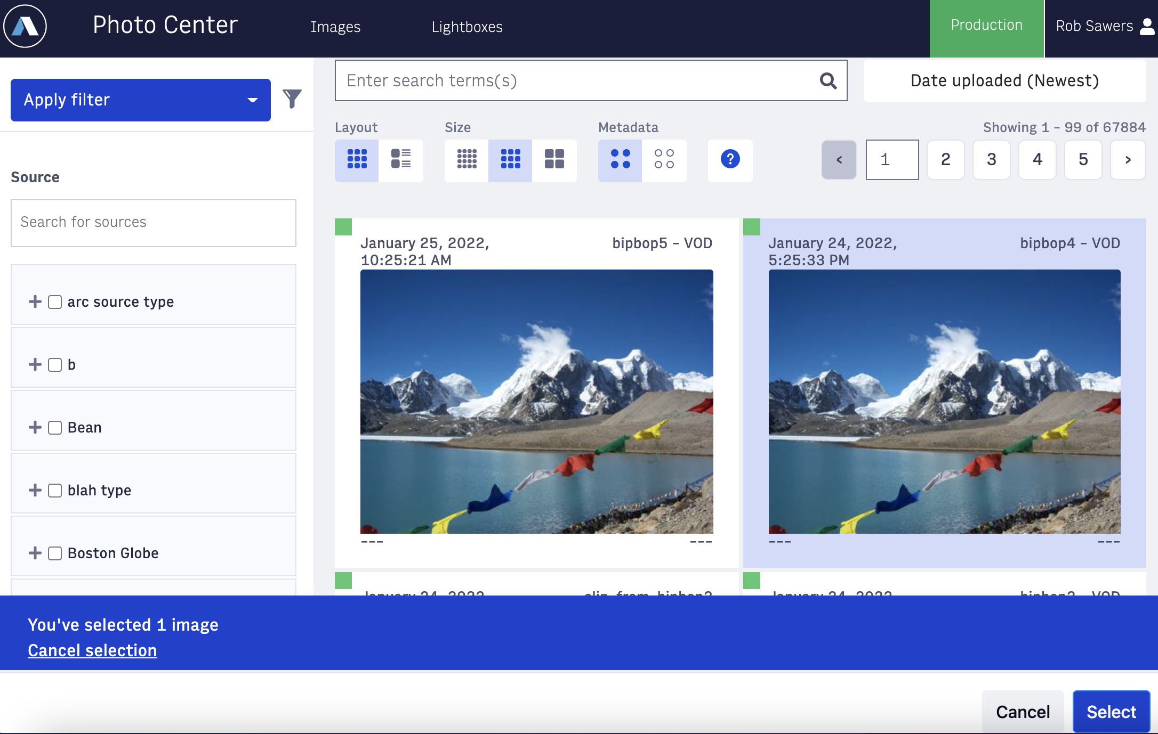Open the Images menu

[335, 27]
